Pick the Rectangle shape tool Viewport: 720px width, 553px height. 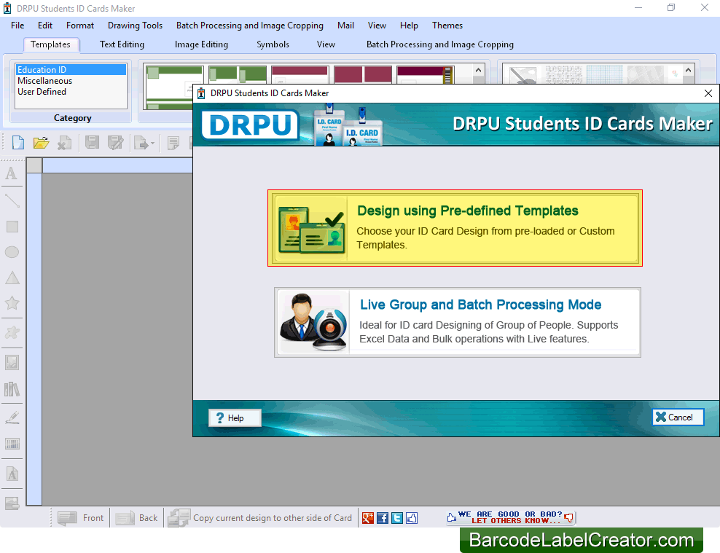12,227
